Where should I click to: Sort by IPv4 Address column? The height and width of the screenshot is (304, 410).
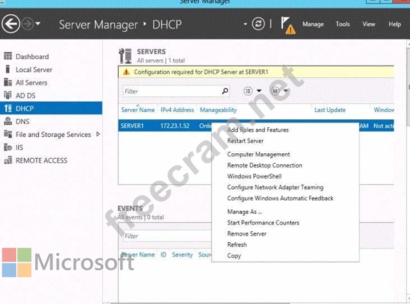(x=177, y=110)
